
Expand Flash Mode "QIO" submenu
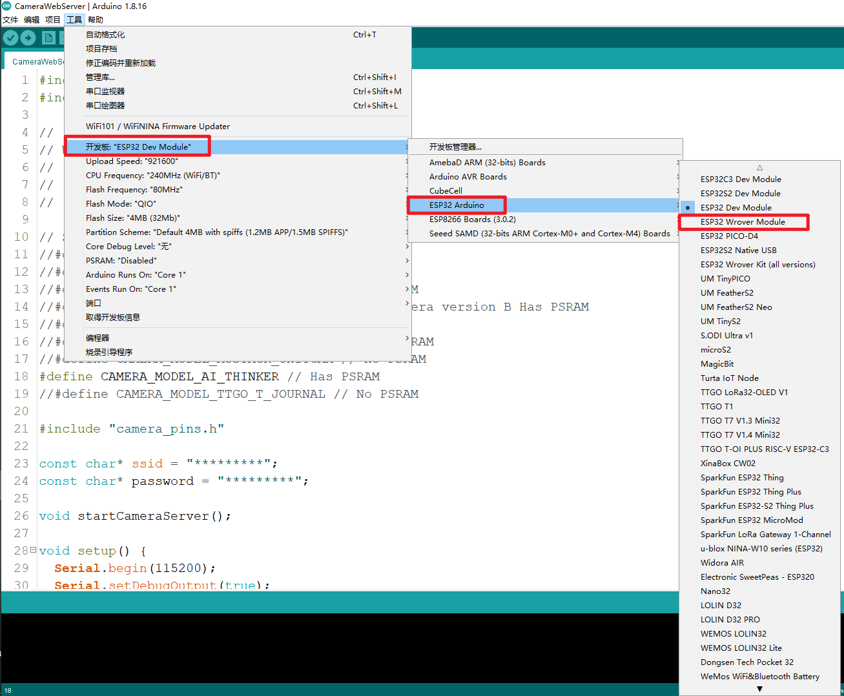pos(238,204)
